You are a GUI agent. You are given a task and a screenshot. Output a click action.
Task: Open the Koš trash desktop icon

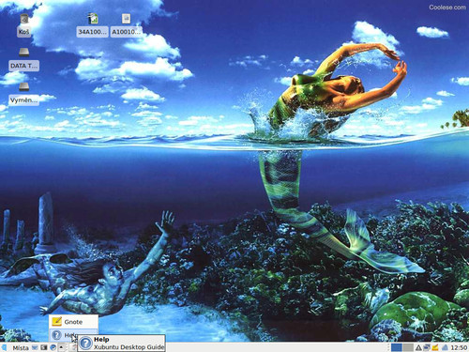tap(23, 25)
